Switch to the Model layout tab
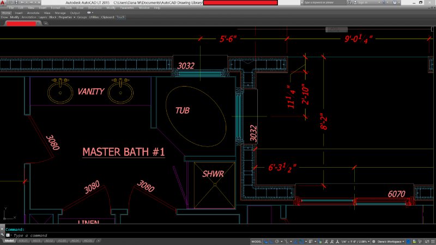 click(x=9, y=240)
